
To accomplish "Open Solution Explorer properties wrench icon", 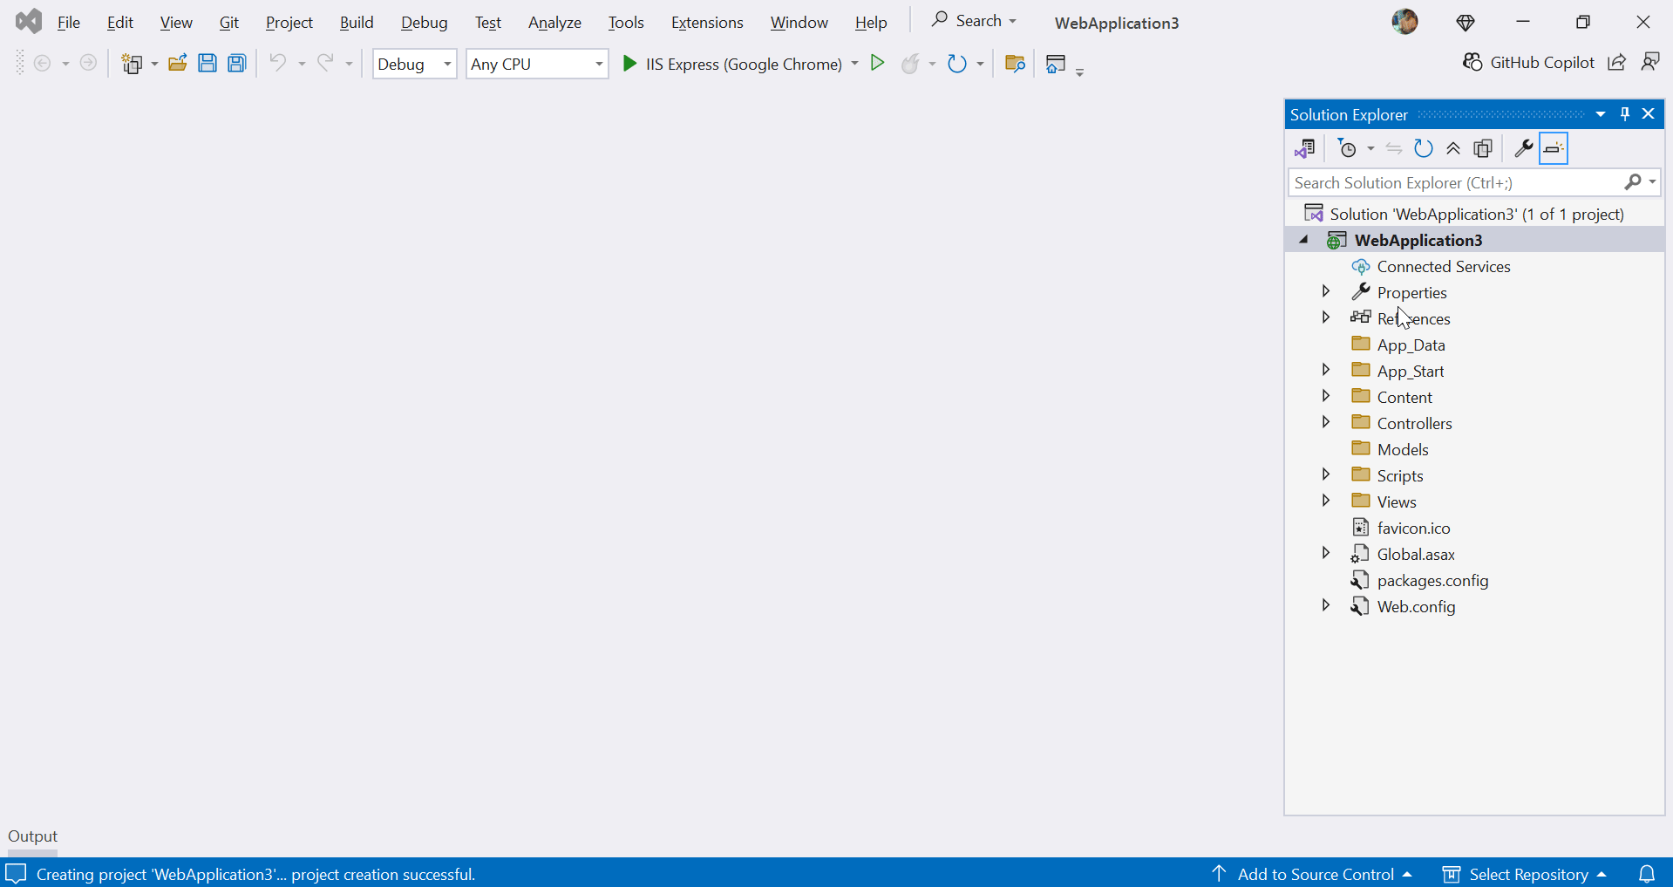I will pyautogui.click(x=1522, y=148).
